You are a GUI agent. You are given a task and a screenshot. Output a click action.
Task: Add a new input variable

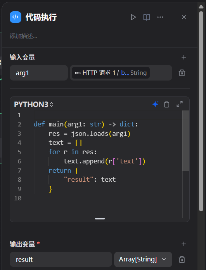click(184, 57)
